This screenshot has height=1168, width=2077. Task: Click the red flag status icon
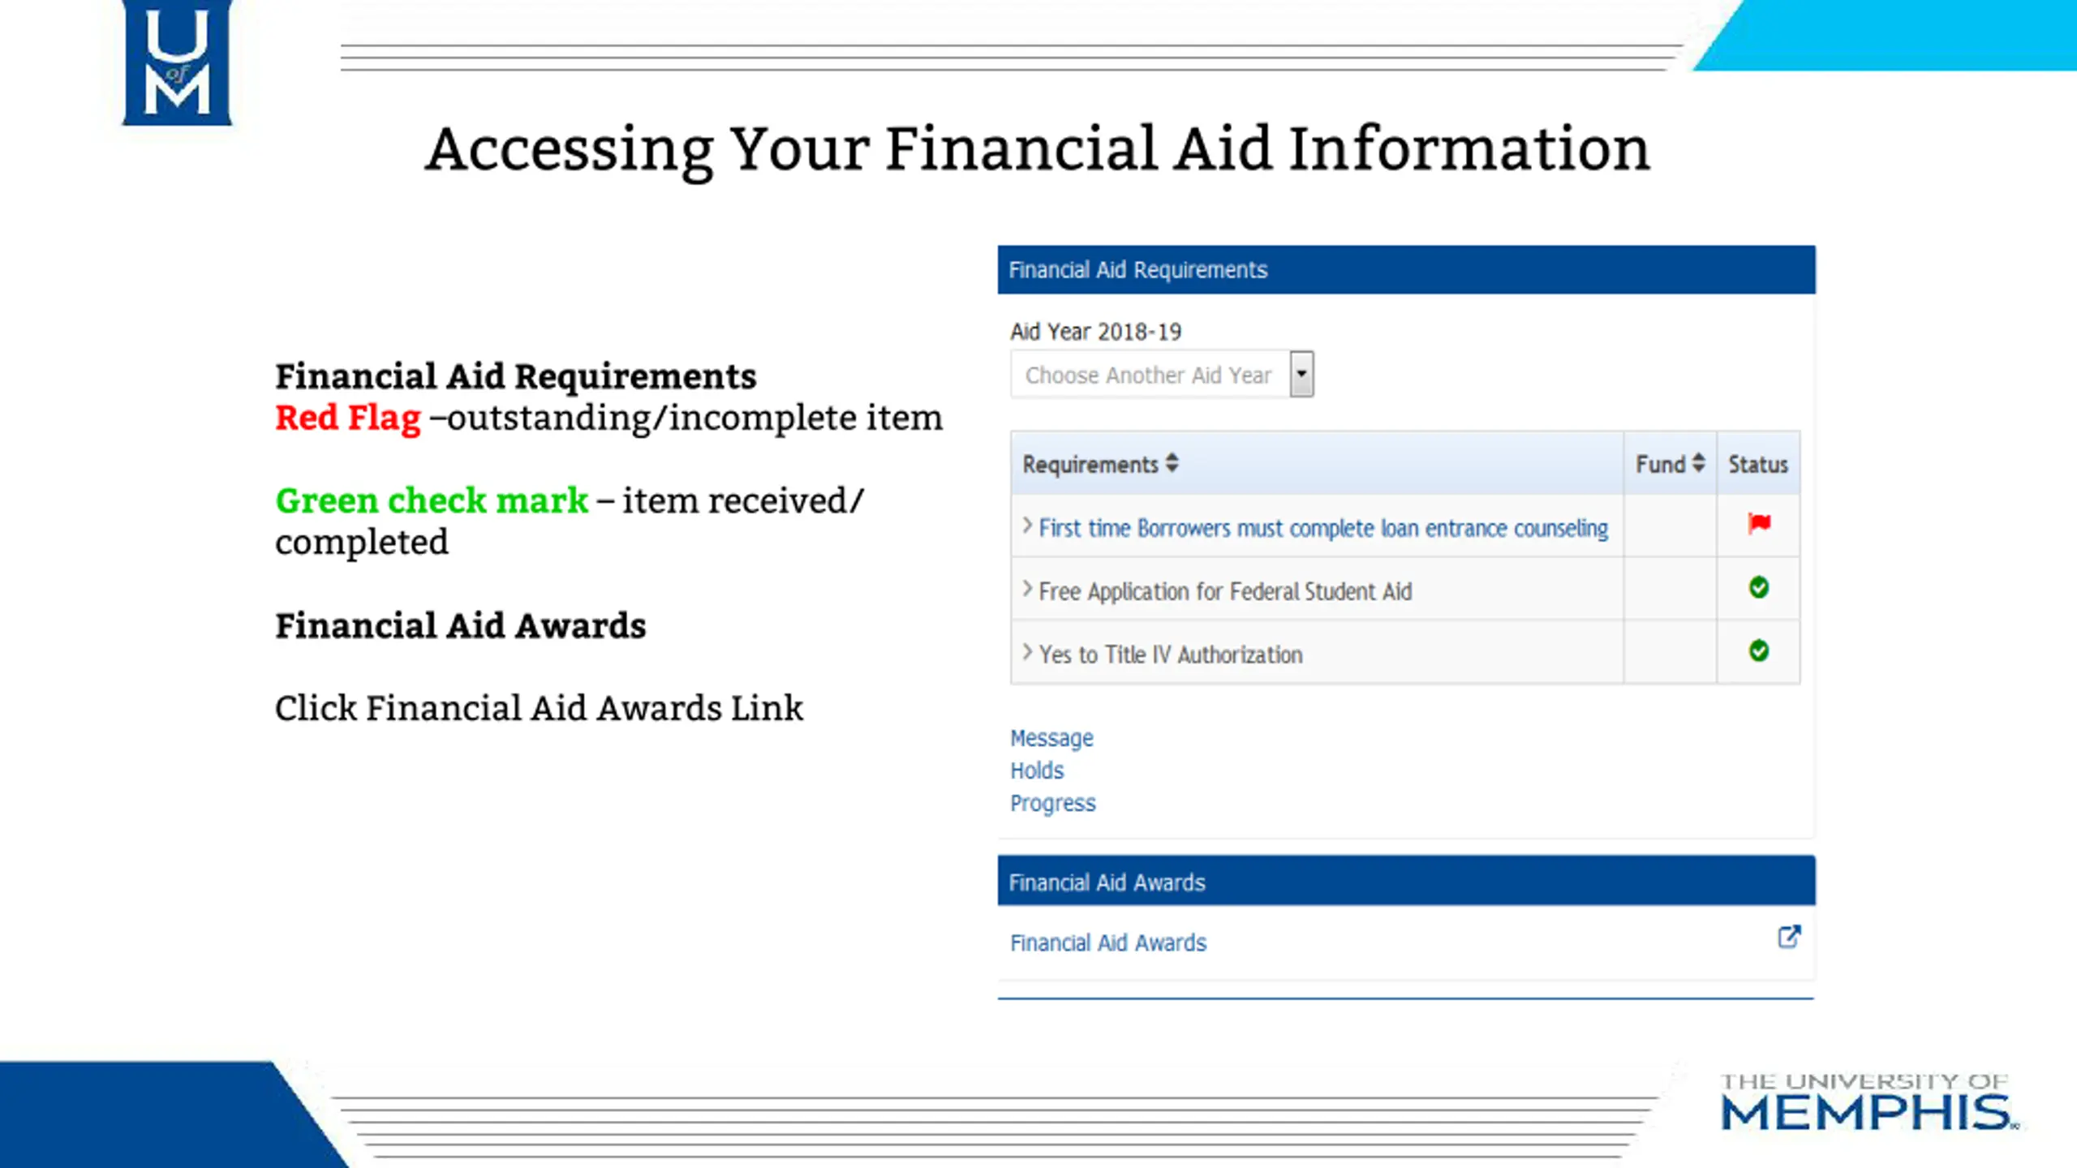pyautogui.click(x=1759, y=524)
